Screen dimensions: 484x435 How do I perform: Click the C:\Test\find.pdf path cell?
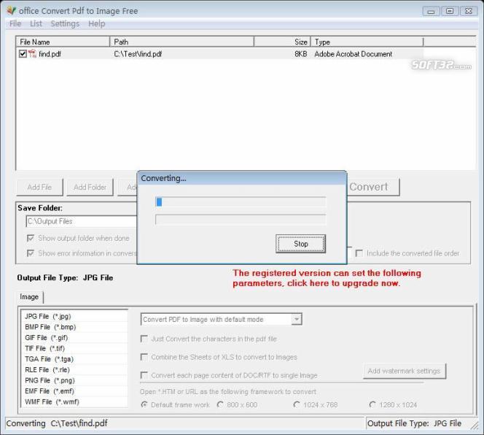[138, 54]
